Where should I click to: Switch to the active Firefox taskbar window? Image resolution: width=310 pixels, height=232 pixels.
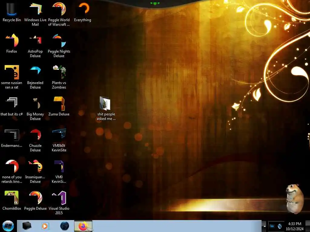pyautogui.click(x=83, y=226)
